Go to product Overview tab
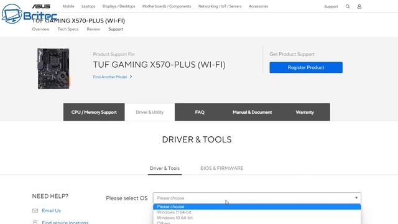 tap(40, 29)
